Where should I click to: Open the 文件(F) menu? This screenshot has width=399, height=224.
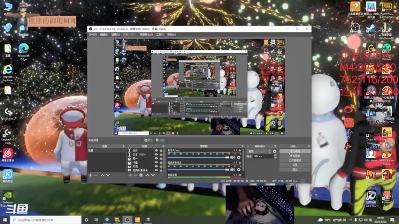(x=93, y=34)
